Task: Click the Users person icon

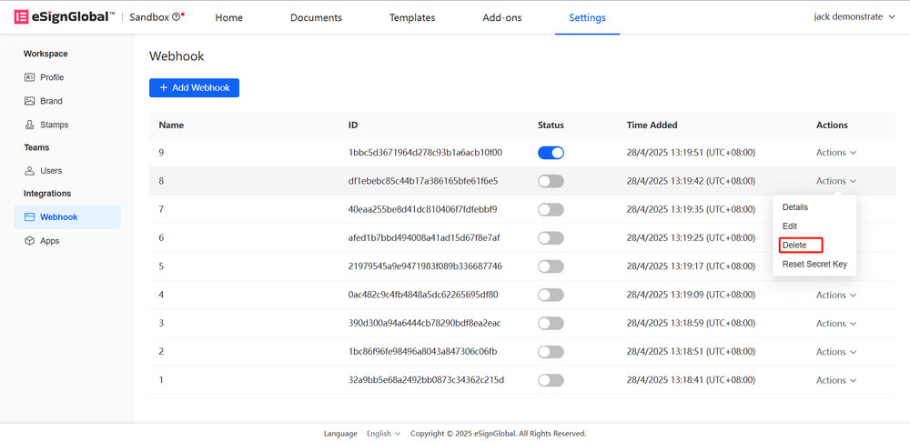Action: pyautogui.click(x=29, y=171)
